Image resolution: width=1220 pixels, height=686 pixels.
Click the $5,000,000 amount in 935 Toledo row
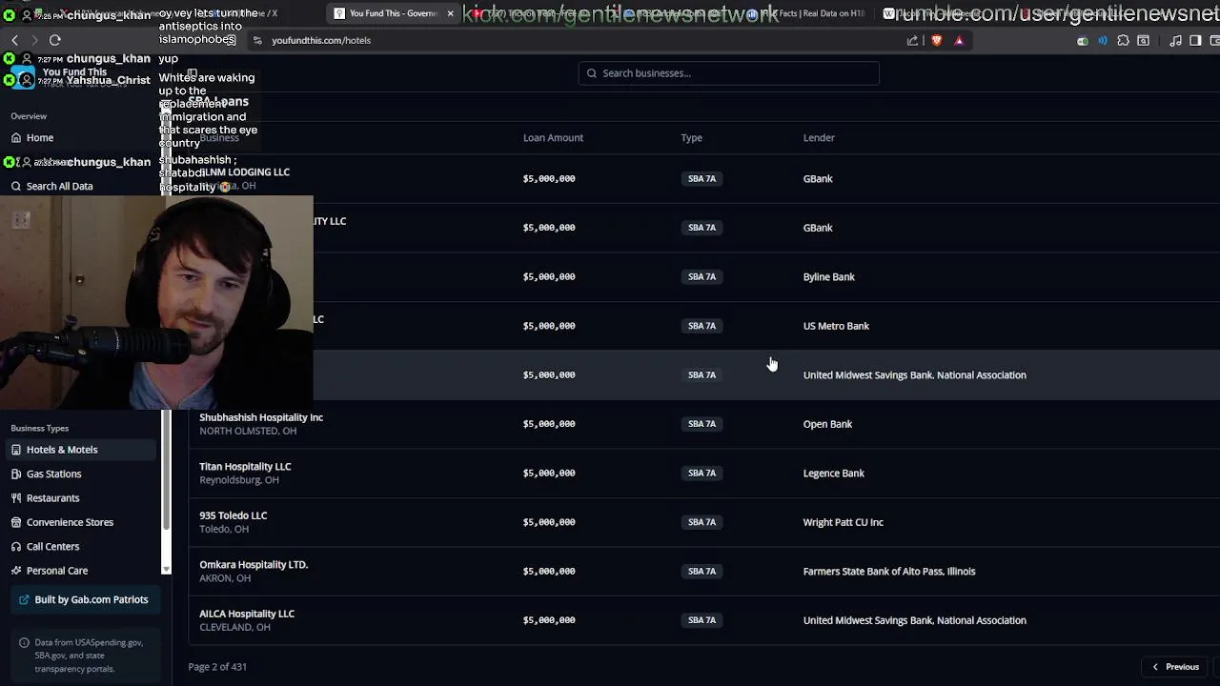point(549,522)
